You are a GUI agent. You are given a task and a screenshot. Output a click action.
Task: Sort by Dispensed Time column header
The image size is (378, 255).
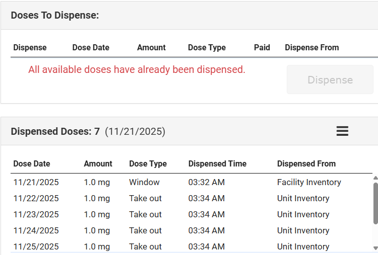pos(217,164)
